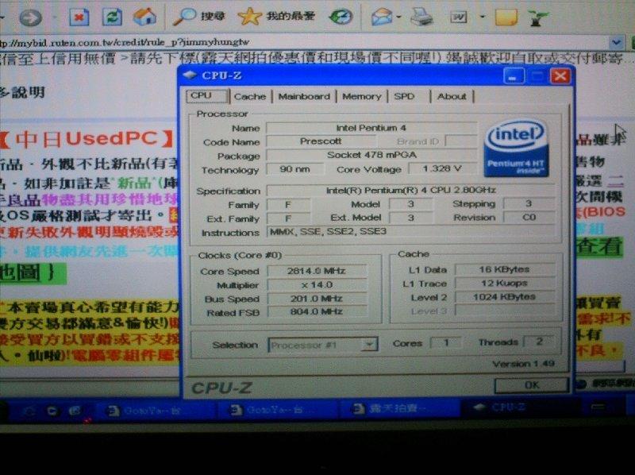
Task: Expand the address bar URL dropdown
Action: click(617, 41)
